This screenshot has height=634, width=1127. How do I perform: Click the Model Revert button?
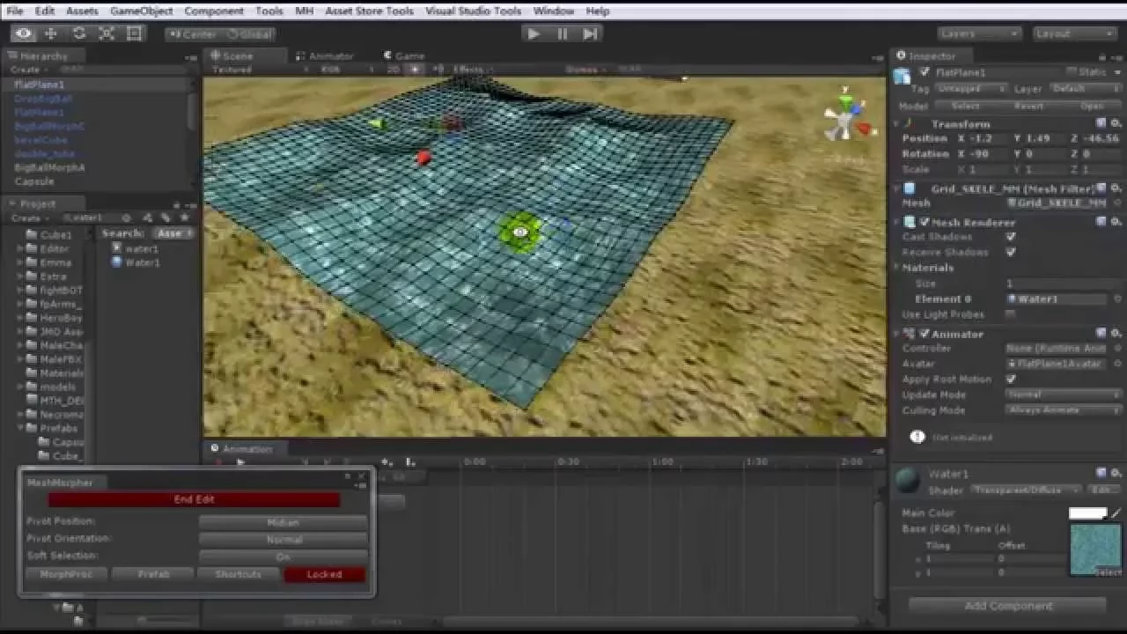coord(1029,106)
